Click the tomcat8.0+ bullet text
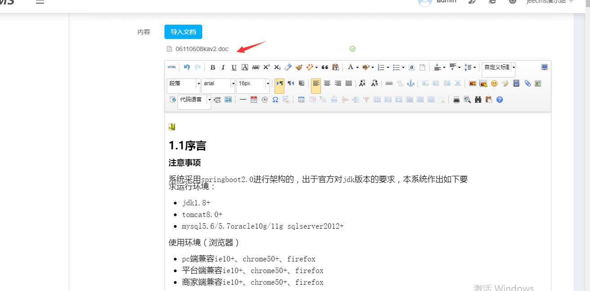The width and height of the screenshot is (590, 291). pos(202,214)
